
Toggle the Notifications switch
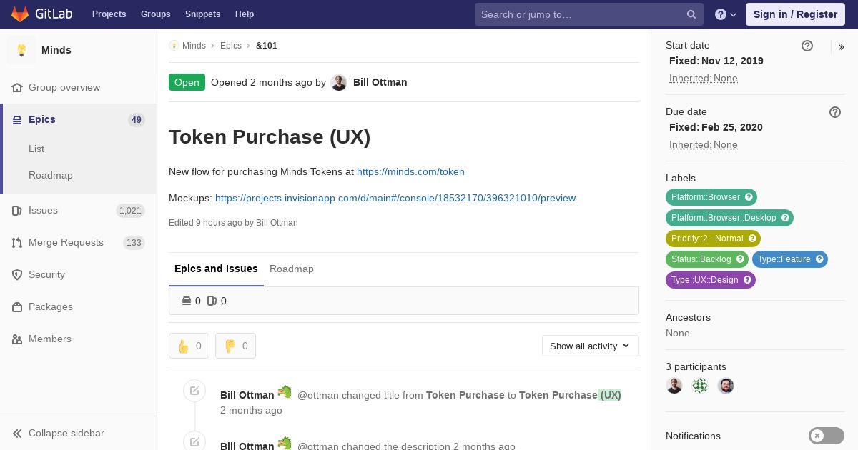(827, 436)
